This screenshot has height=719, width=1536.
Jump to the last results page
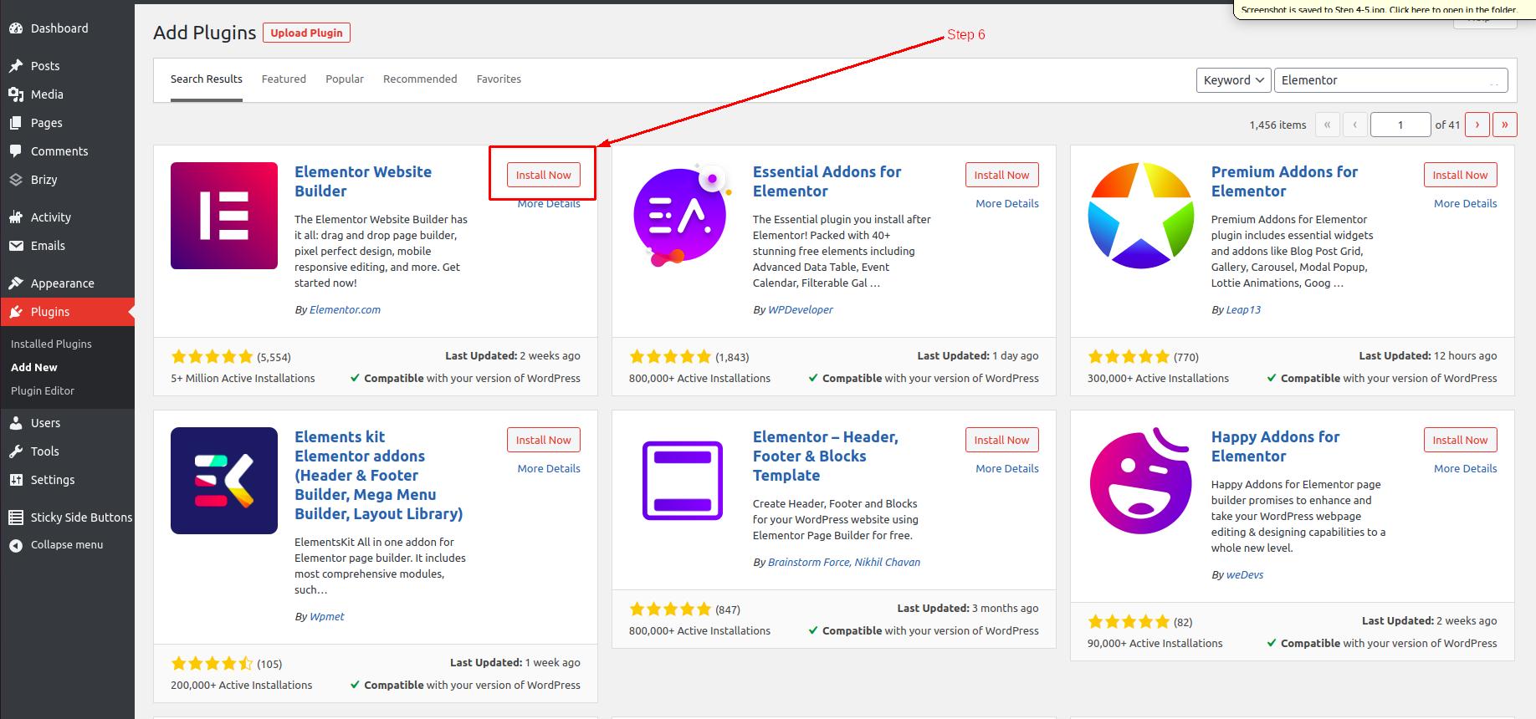[1504, 125]
